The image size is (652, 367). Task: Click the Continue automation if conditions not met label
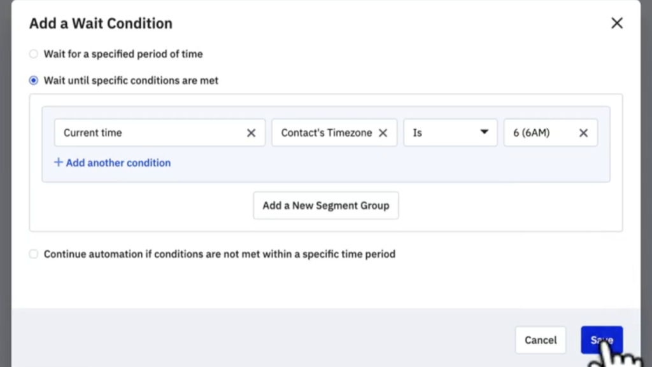pyautogui.click(x=220, y=254)
